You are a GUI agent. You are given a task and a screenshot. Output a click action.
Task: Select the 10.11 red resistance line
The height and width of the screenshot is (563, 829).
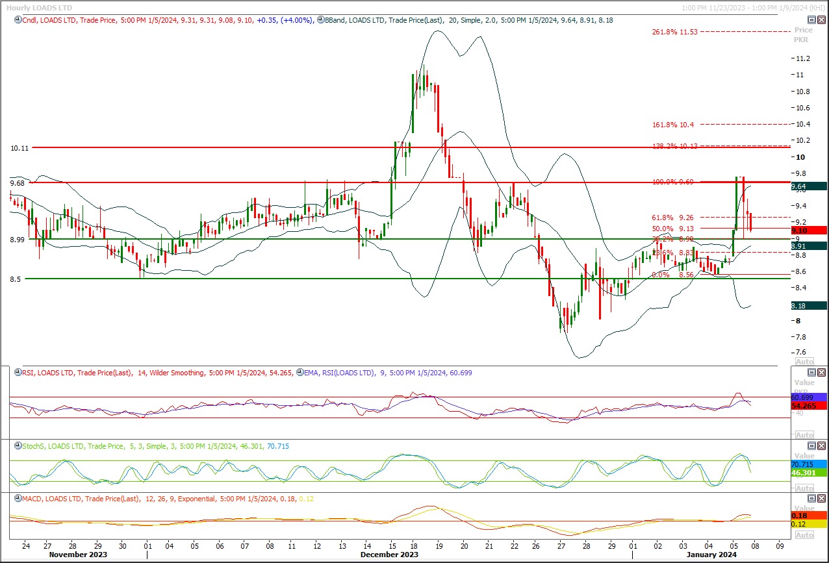point(260,147)
